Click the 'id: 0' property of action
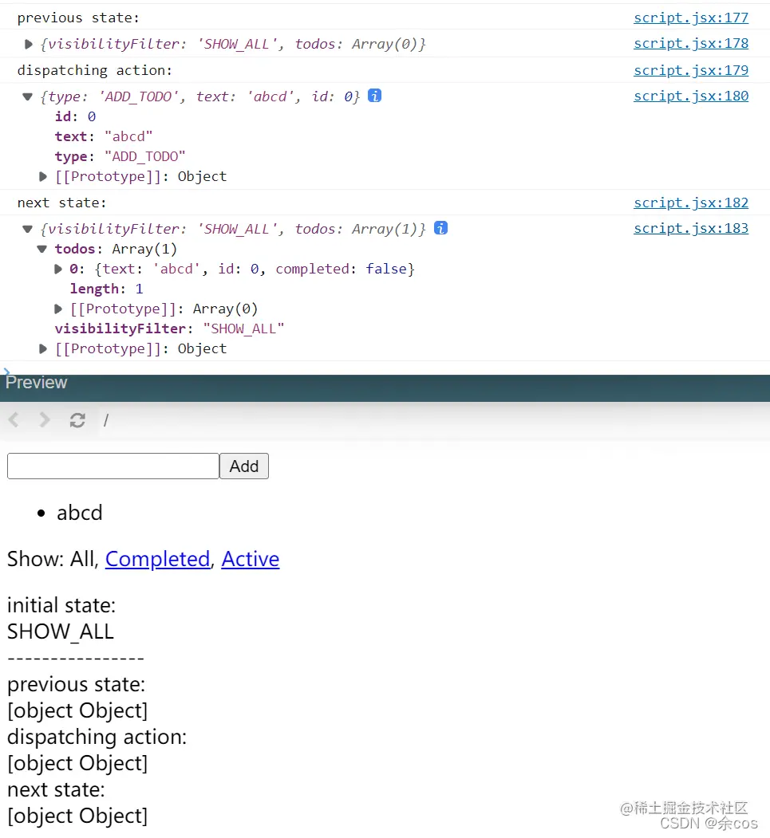This screenshot has width=770, height=838. tap(75, 116)
